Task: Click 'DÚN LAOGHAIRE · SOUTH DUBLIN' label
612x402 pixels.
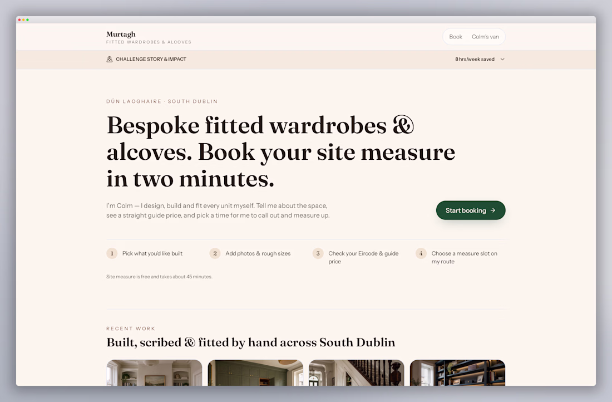Action: tap(162, 101)
